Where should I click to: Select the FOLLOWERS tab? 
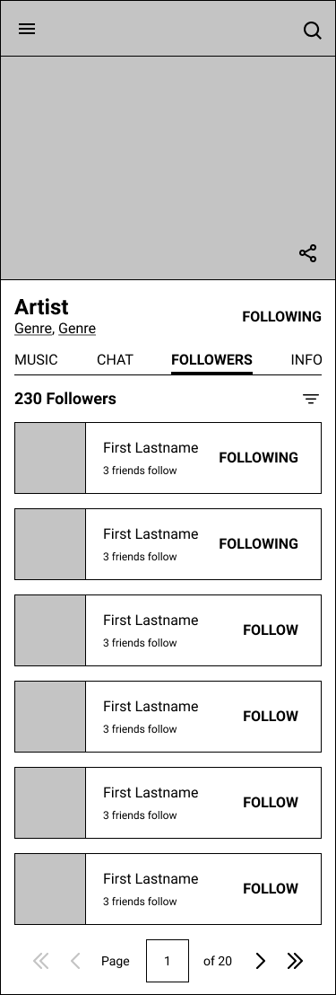pos(211,360)
